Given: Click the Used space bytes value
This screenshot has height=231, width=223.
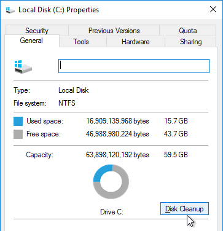Looking at the screenshot, I should 117,121.
